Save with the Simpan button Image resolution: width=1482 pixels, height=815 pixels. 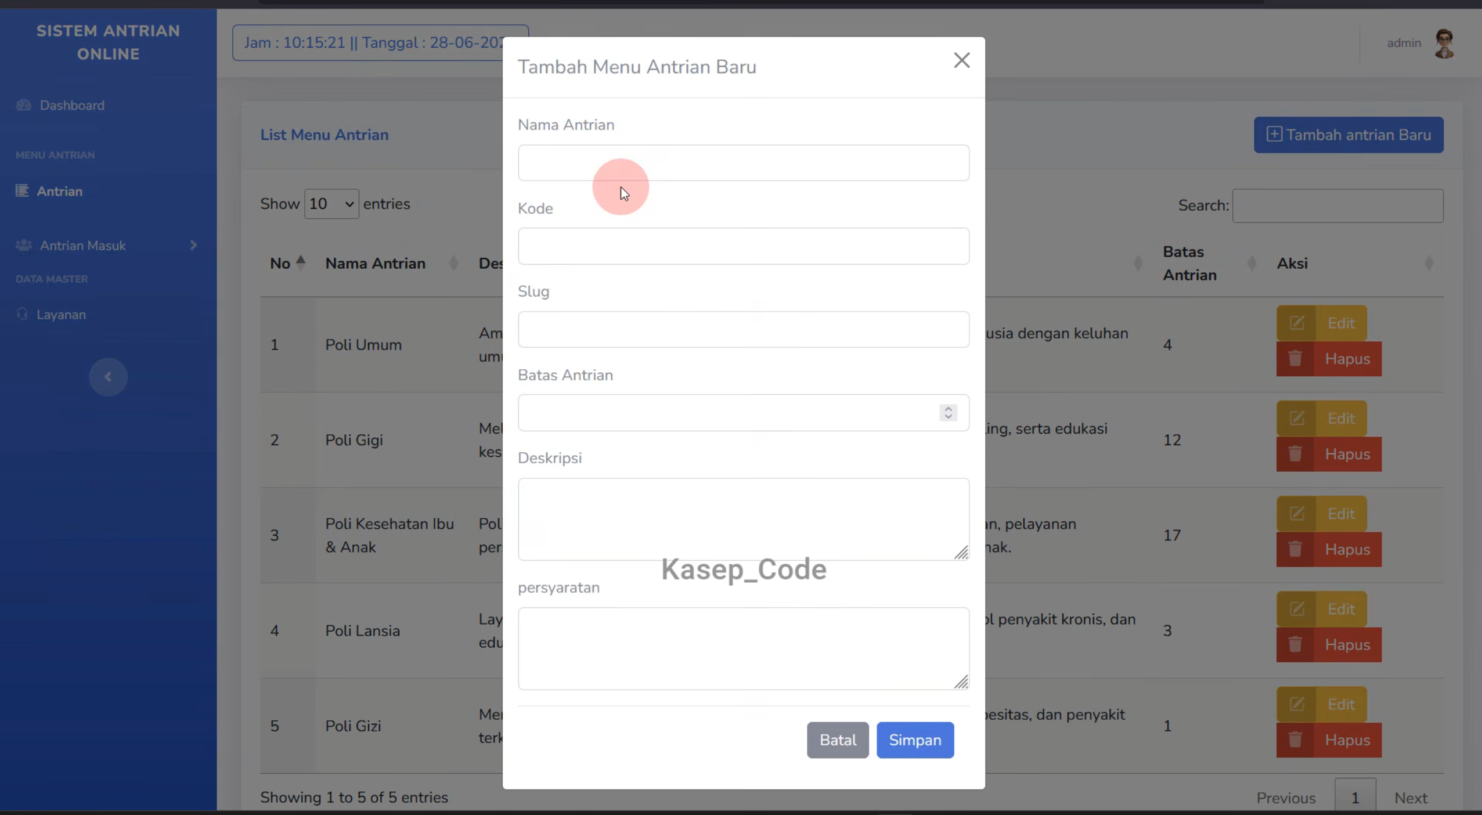tap(915, 740)
